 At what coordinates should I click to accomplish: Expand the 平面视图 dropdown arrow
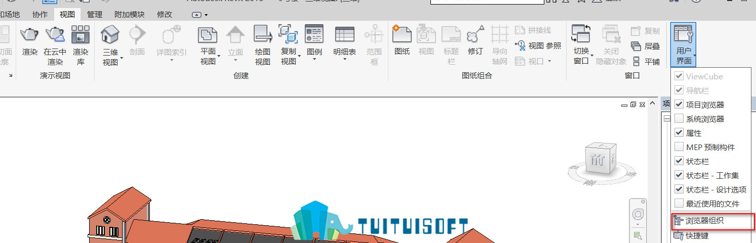pos(219,56)
